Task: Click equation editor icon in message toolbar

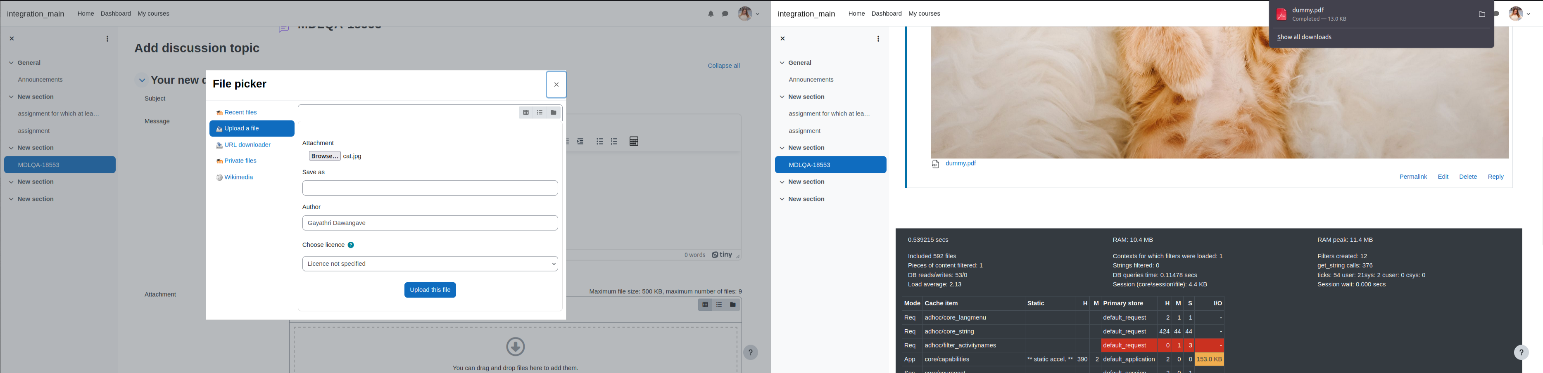Action: coord(634,142)
